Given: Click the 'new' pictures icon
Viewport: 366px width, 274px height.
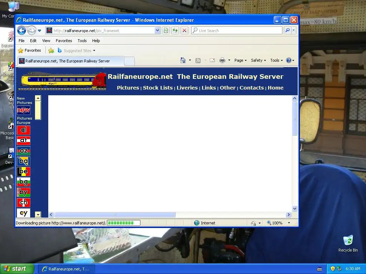Looking at the screenshot, I should click(x=24, y=110).
